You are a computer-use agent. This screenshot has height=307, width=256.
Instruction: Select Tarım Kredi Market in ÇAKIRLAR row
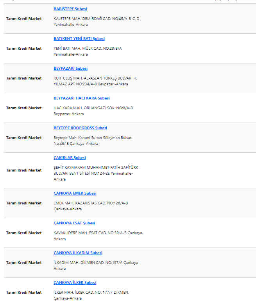pyautogui.click(x=24, y=170)
